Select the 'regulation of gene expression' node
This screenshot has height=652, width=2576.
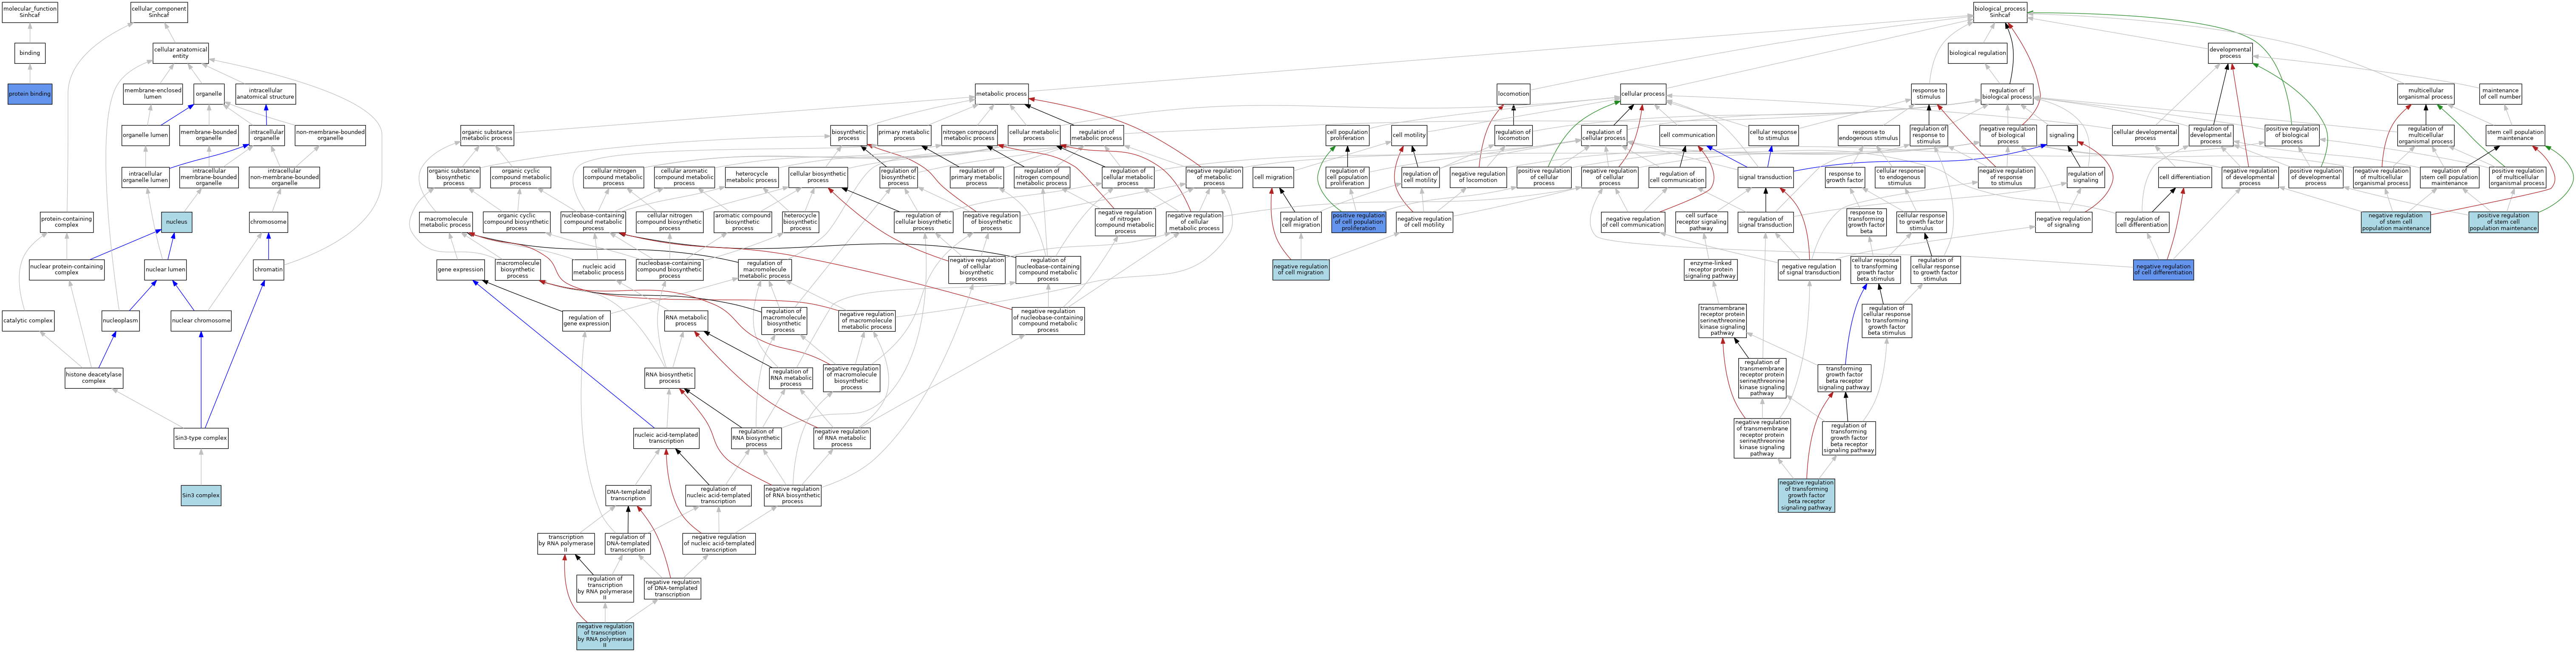[587, 321]
